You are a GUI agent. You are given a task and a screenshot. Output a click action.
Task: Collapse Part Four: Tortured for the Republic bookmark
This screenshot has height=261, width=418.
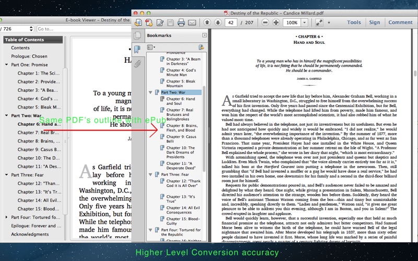(x=150, y=230)
